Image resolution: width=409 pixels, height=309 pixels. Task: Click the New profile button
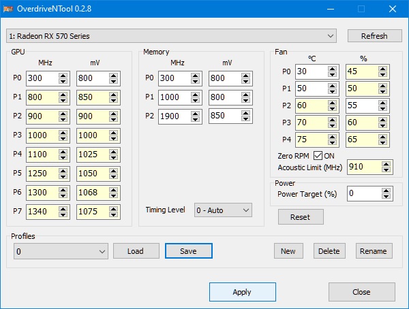(288, 251)
